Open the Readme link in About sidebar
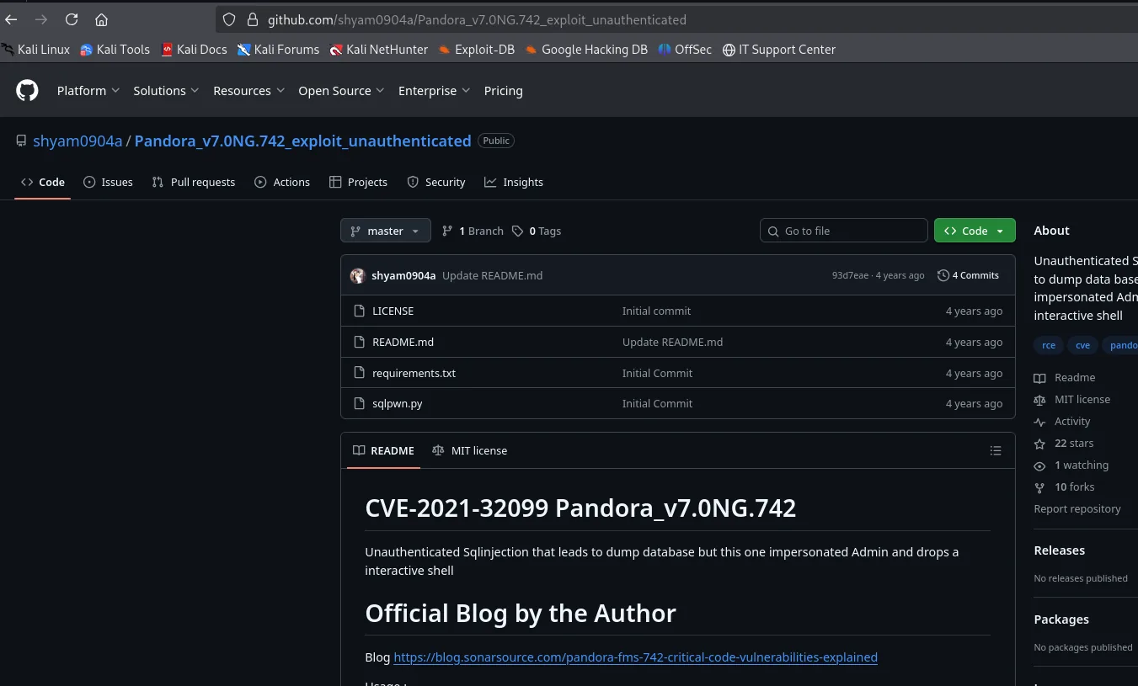The height and width of the screenshot is (686, 1138). coord(1066,377)
